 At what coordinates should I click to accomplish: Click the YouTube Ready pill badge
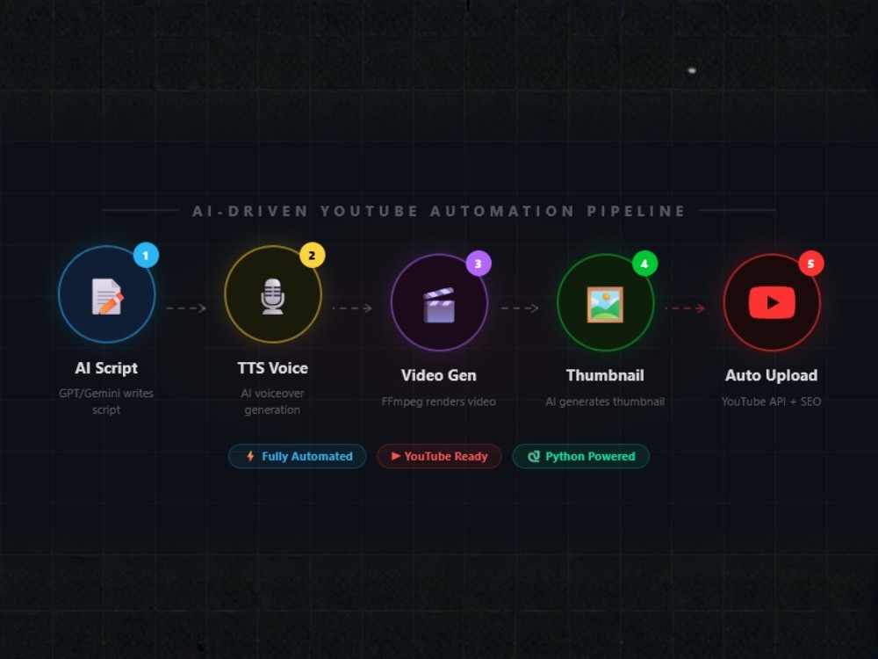tap(439, 456)
